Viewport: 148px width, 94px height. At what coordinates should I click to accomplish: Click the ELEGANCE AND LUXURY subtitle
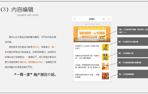point(28,15)
